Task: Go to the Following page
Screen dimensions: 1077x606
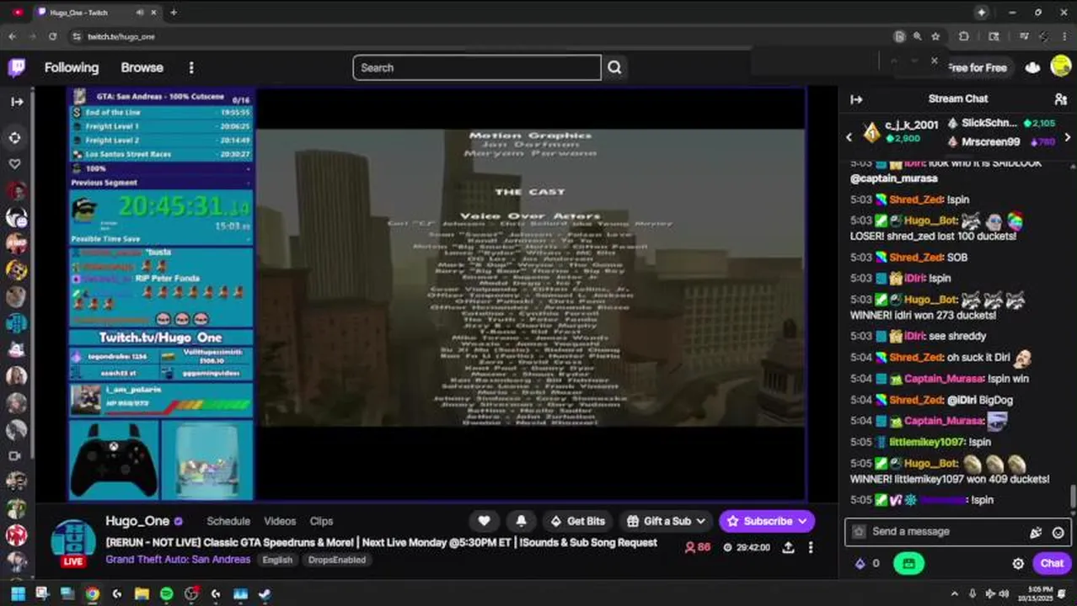Action: (x=72, y=67)
